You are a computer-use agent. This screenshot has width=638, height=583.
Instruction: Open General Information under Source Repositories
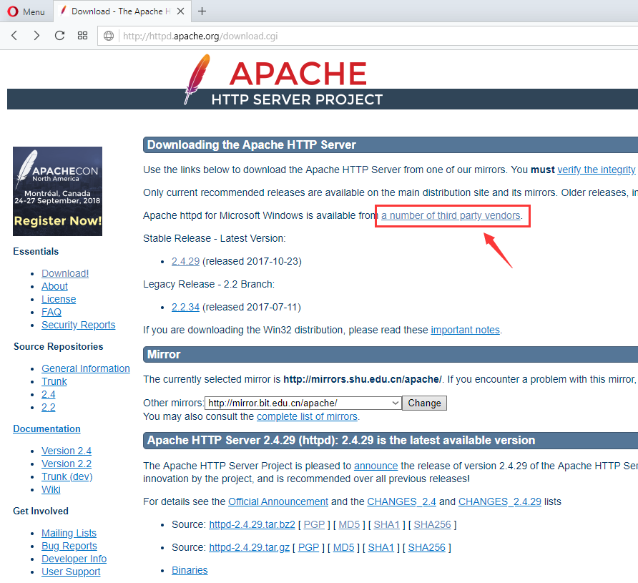point(85,368)
